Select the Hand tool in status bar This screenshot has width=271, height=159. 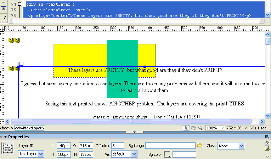[193, 128]
